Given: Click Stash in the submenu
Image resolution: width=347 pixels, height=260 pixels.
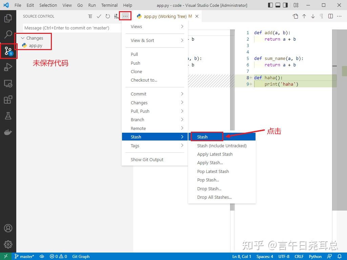Looking at the screenshot, I should tap(207, 137).
